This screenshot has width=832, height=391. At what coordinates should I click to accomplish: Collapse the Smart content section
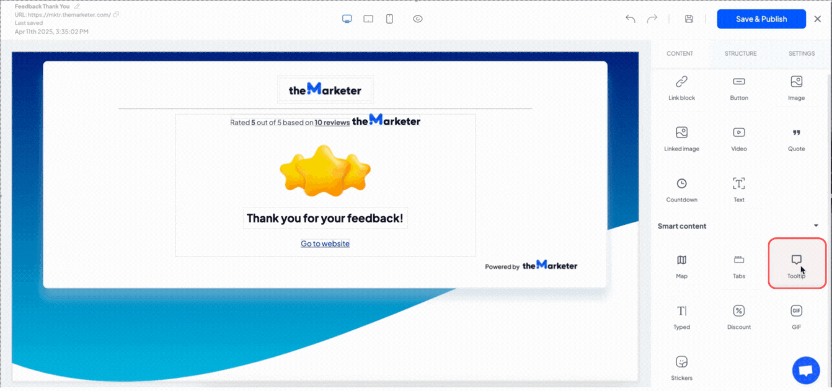point(816,226)
